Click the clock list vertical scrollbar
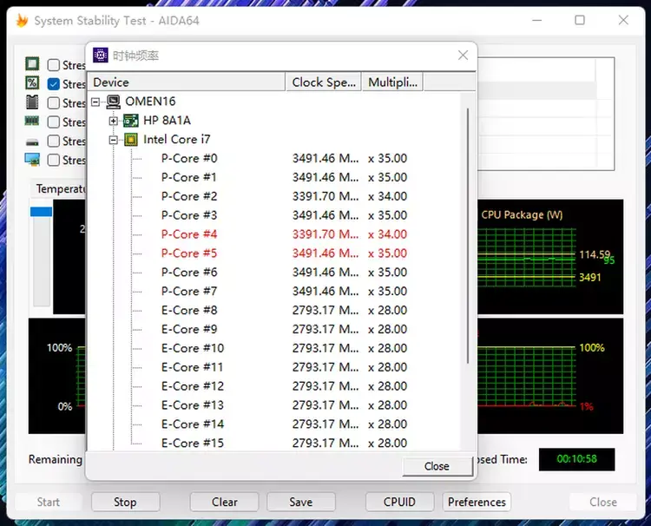 468,235
